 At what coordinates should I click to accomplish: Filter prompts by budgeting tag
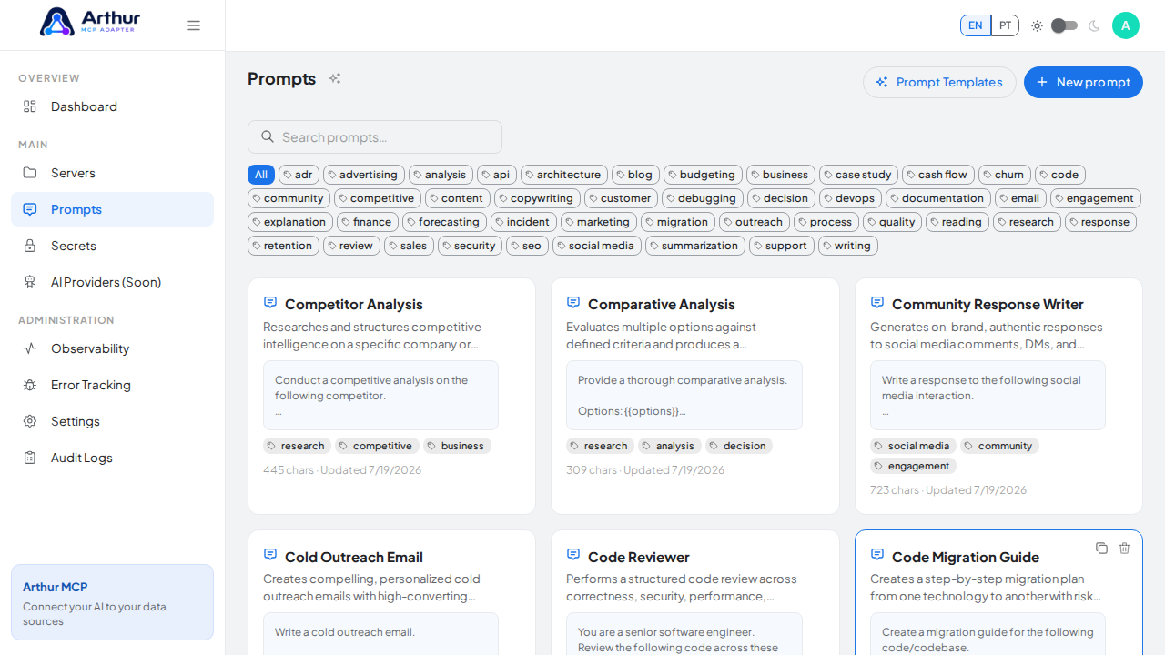tap(703, 175)
